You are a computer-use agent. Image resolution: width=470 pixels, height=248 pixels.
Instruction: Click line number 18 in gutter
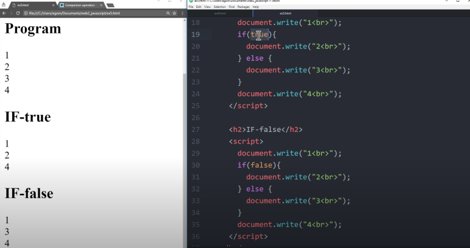(x=195, y=22)
